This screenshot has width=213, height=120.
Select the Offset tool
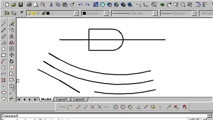(x=12, y=43)
